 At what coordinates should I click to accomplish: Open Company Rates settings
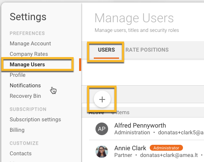coord(29,54)
